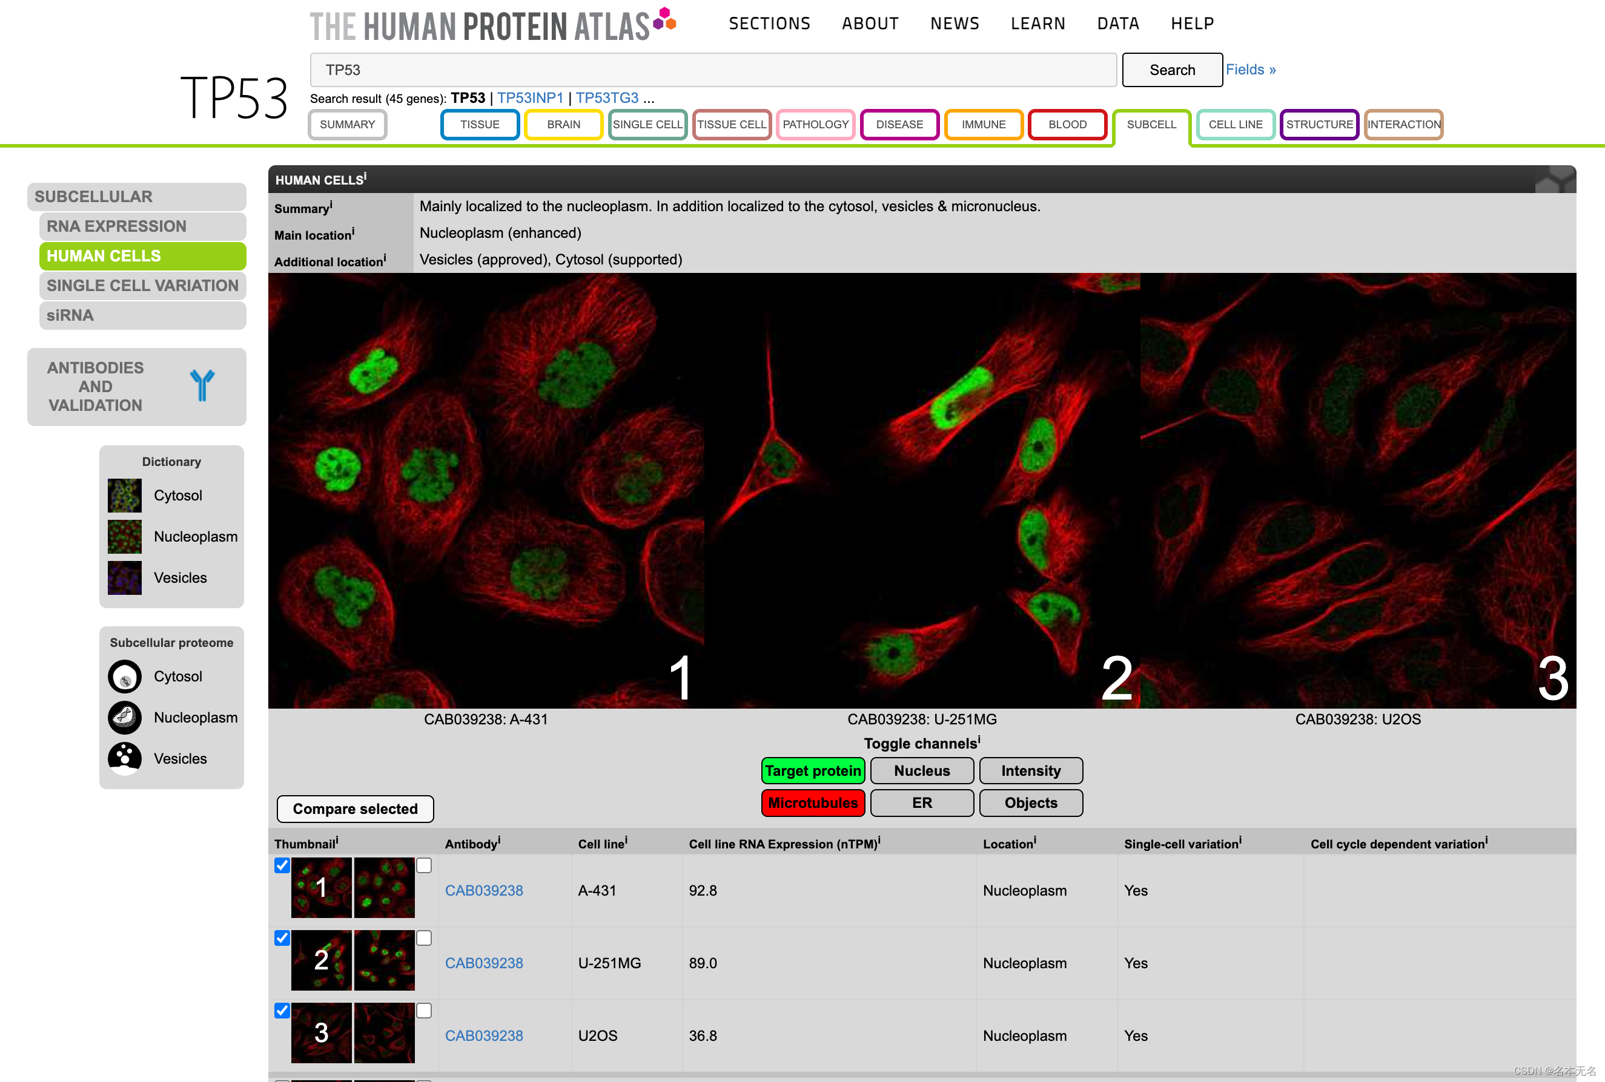Open the PATHOLOGY tab
Screen dimensions: 1605x1082
(815, 124)
